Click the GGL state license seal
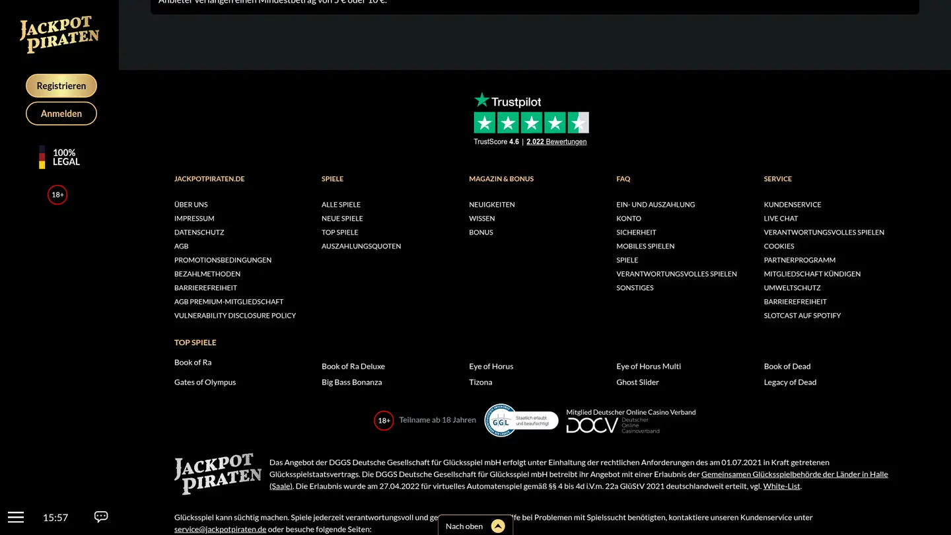The width and height of the screenshot is (951, 535). click(522, 420)
